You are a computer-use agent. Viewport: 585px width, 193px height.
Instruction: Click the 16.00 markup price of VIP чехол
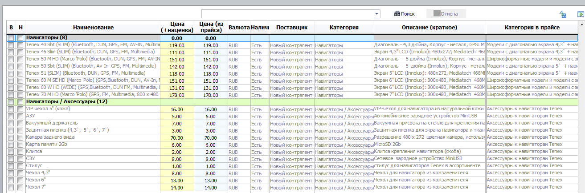177,109
